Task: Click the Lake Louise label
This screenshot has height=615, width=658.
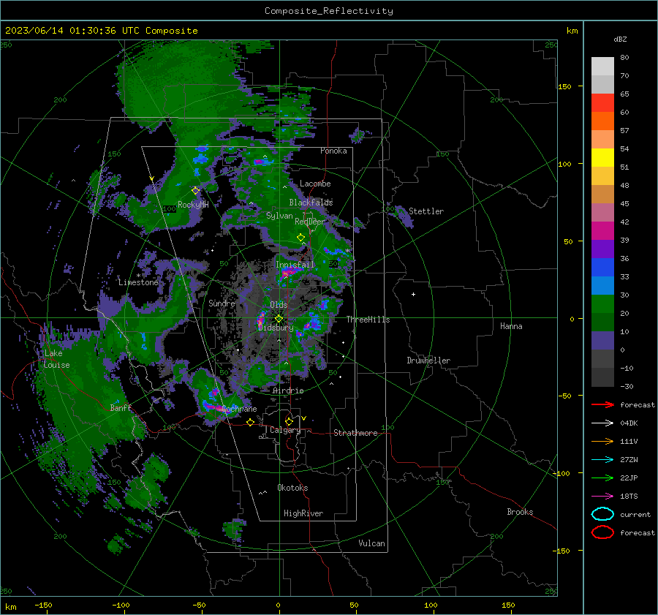Action: 56,359
